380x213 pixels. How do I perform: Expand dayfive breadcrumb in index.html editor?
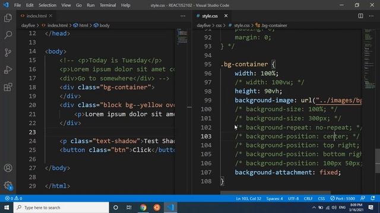(28, 25)
